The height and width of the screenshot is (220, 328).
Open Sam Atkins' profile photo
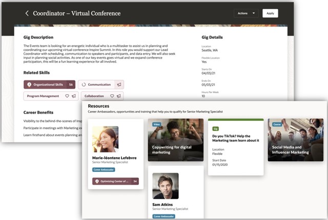[166, 185]
